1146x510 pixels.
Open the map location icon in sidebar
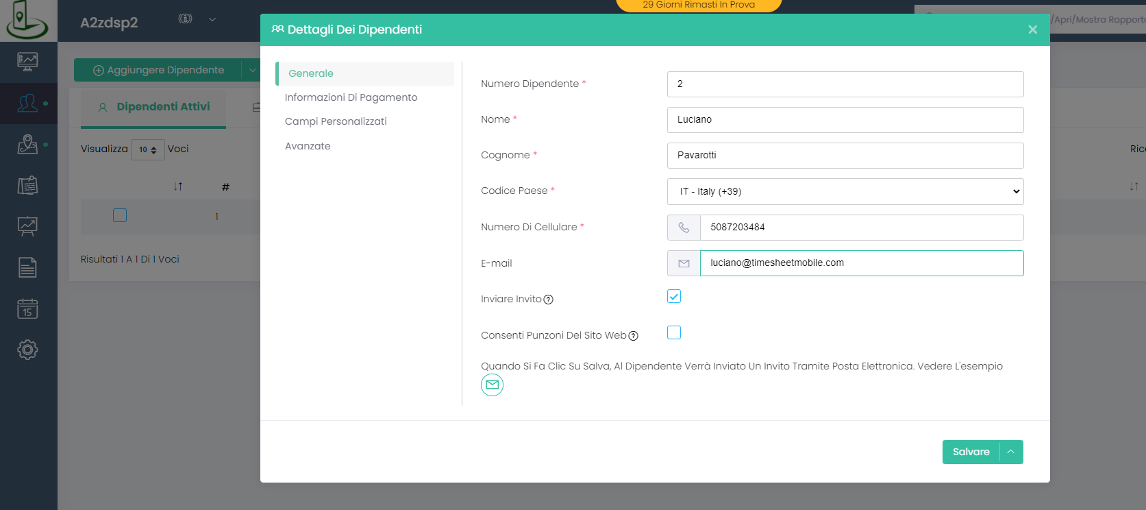(x=27, y=144)
